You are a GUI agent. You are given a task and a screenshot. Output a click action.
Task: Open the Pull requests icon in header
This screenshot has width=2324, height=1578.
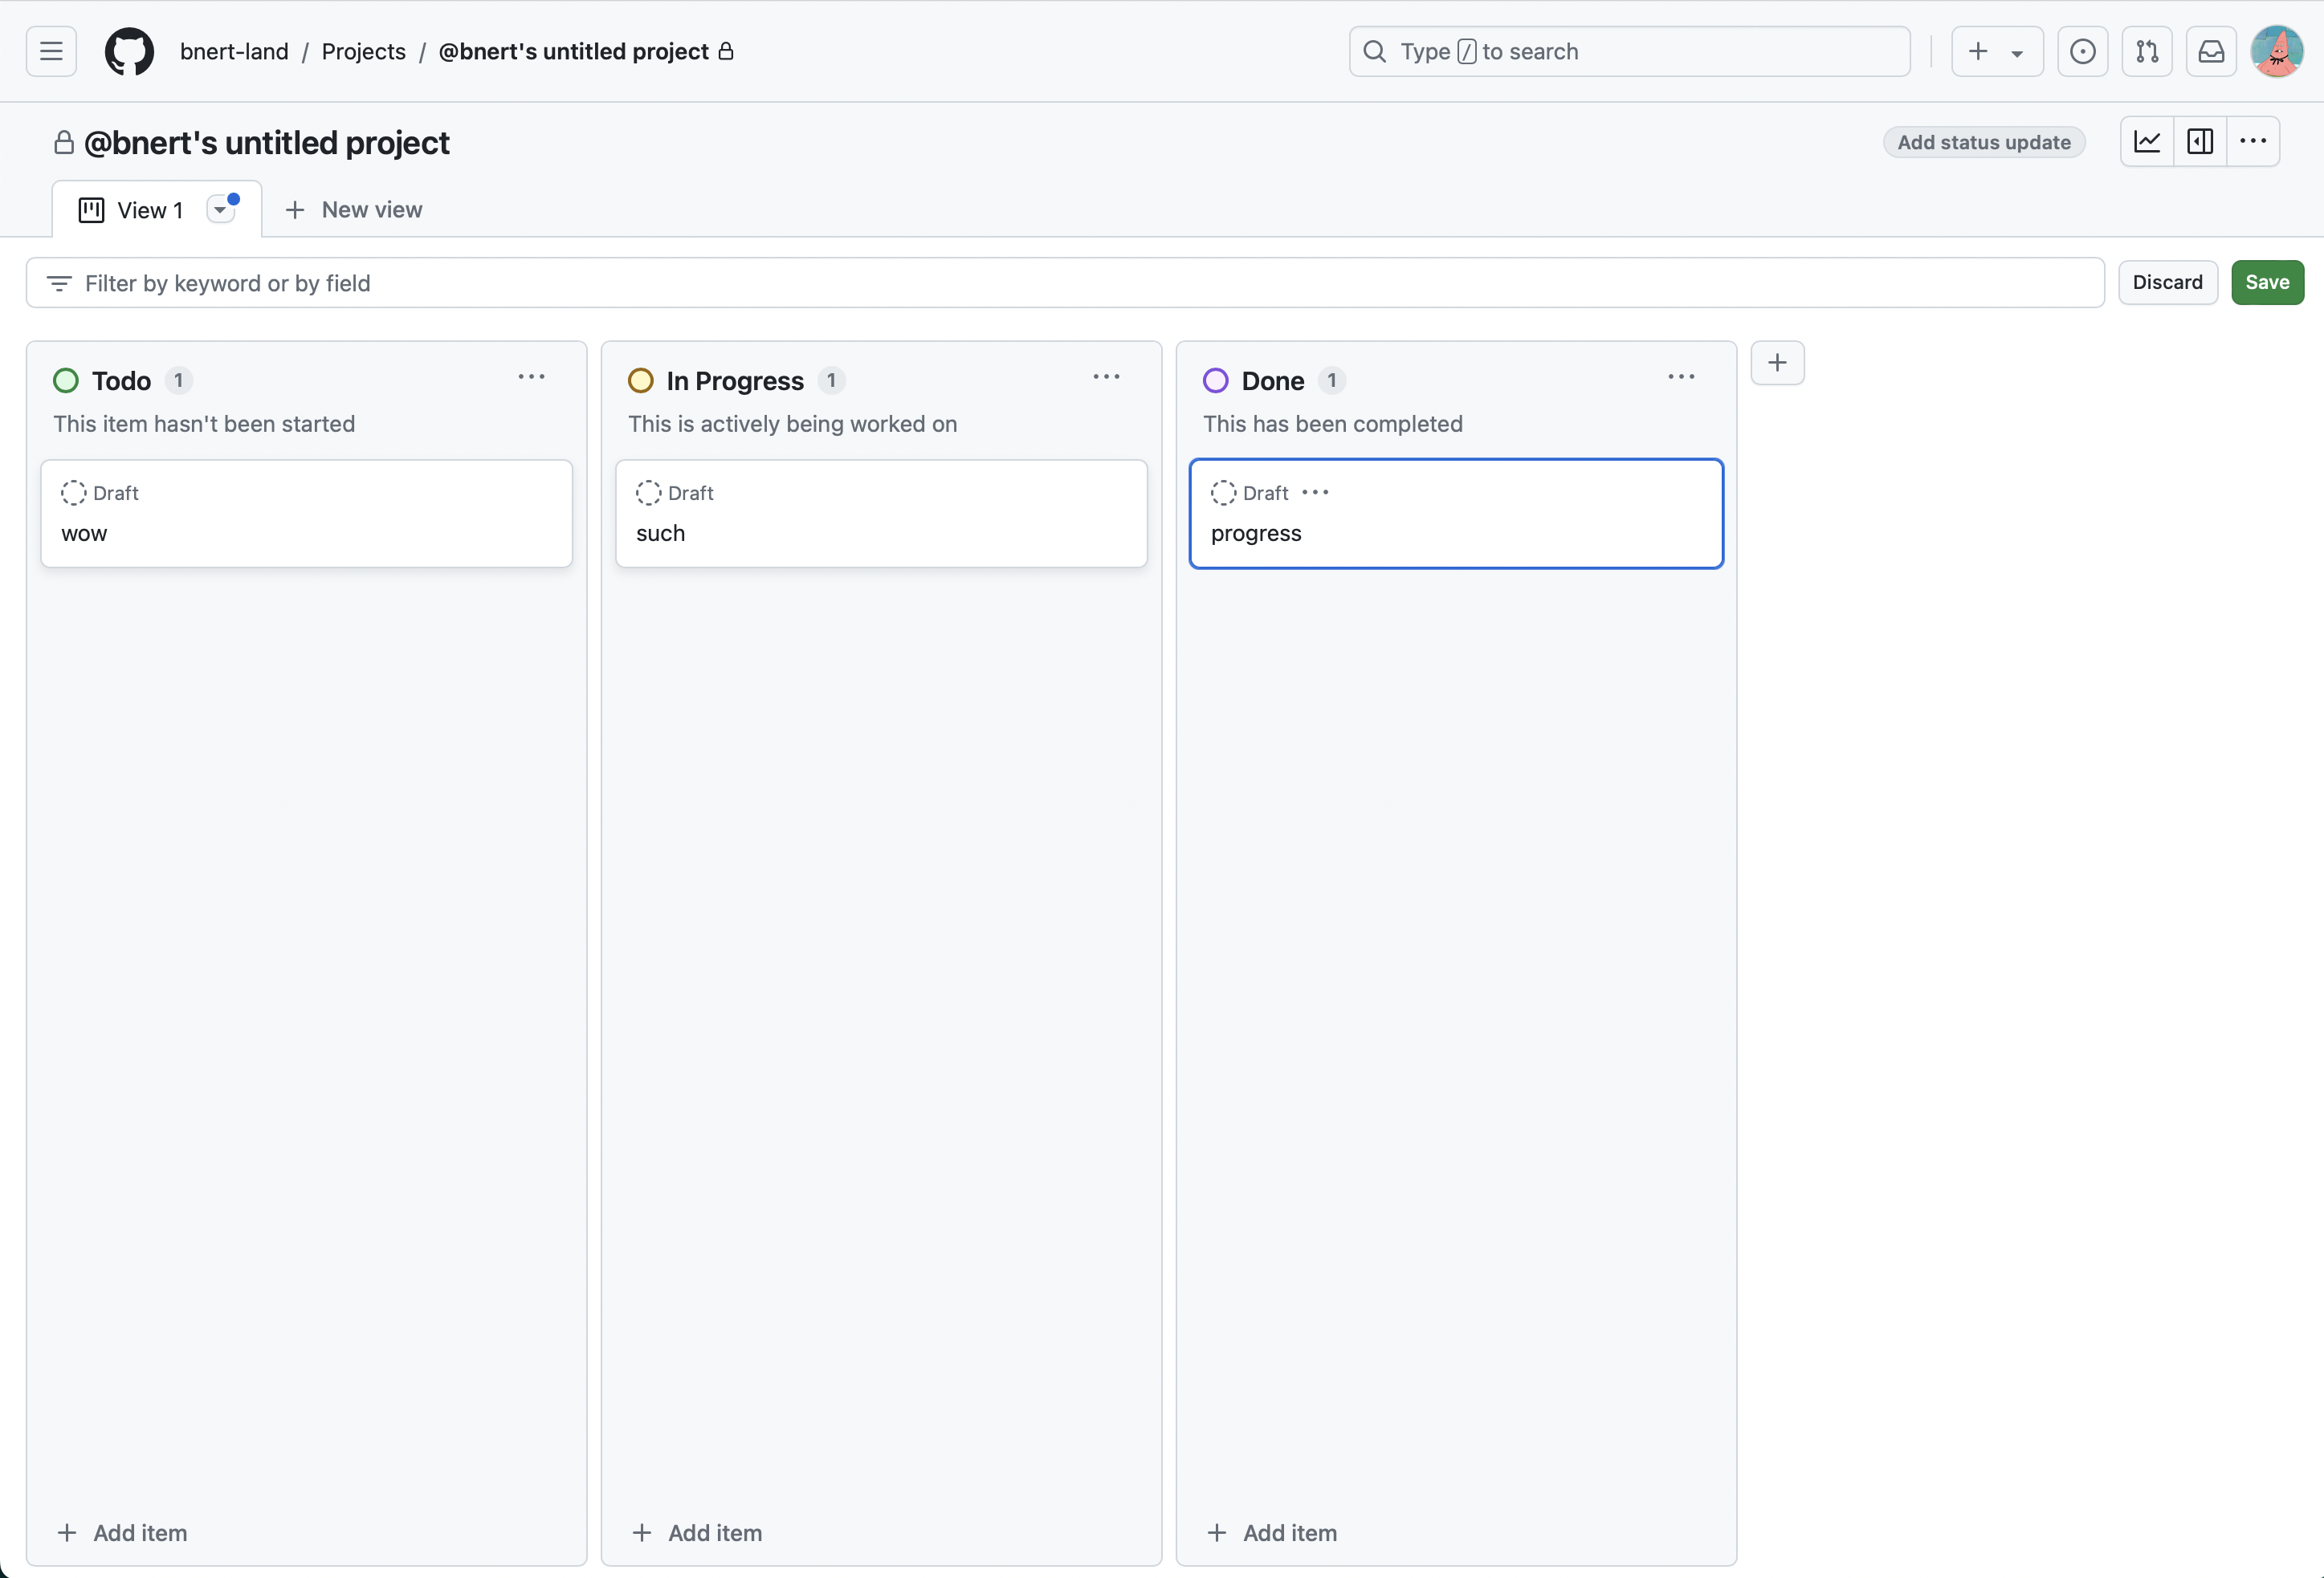pos(2146,51)
